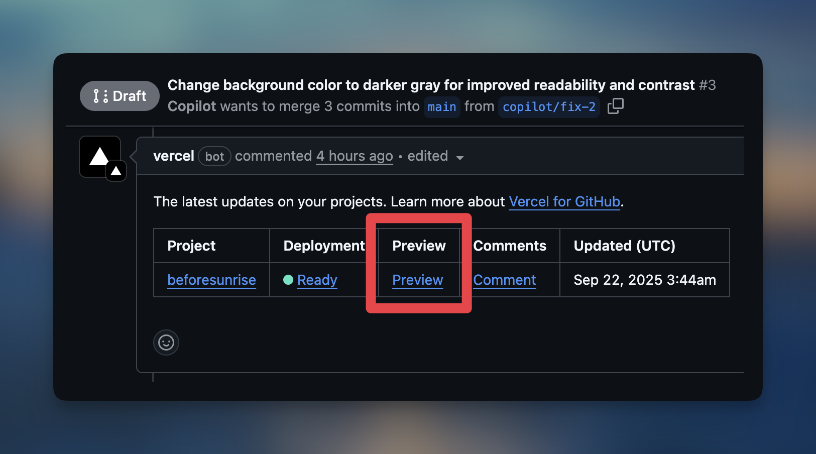
Task: Click the 4 hours ago timestamp
Action: point(355,156)
